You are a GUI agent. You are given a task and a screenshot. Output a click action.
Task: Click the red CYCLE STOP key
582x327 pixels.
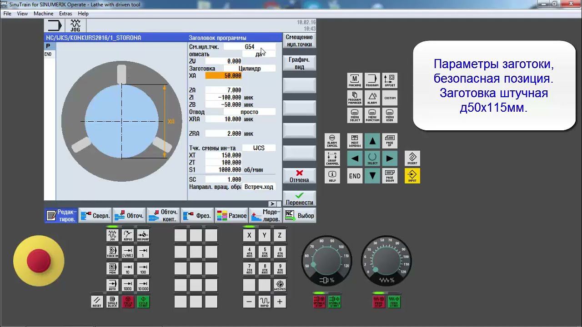(128, 302)
